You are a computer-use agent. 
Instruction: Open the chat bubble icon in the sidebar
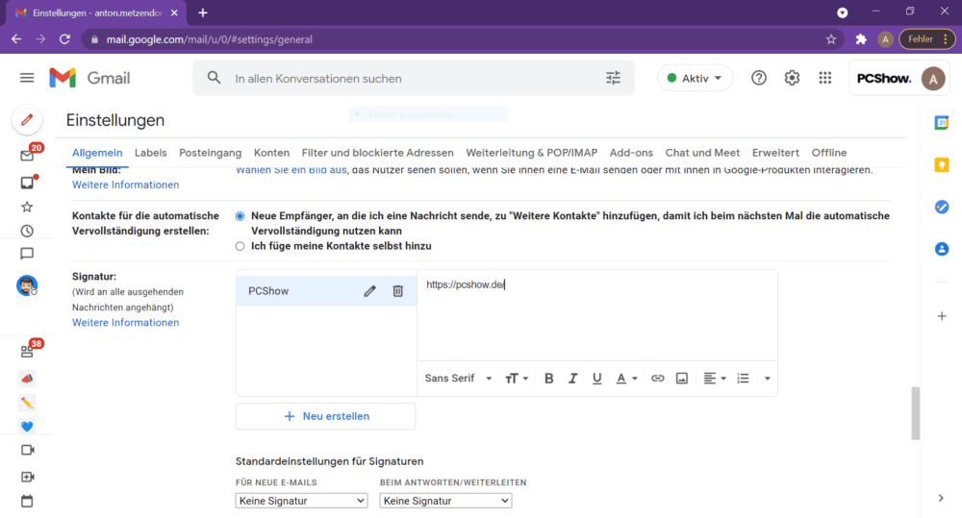tap(27, 253)
